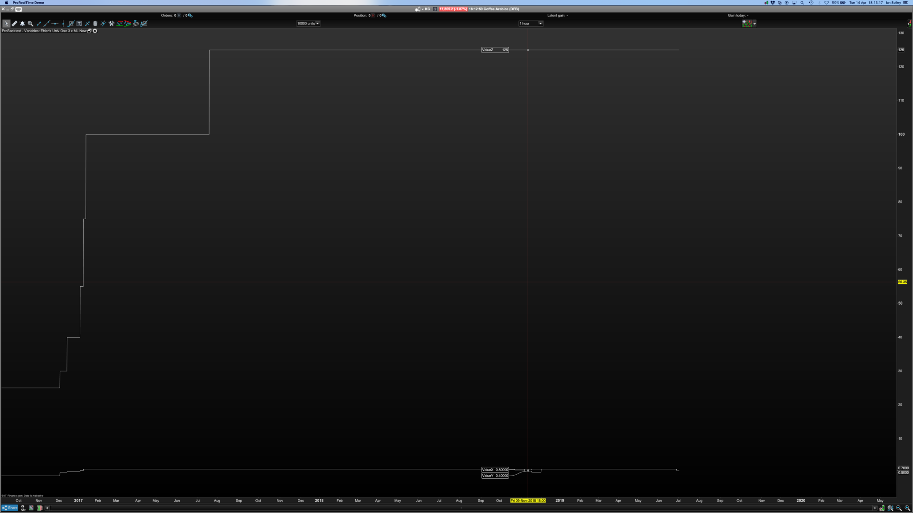The width and height of the screenshot is (913, 513).
Task: Open ProRealTime Demo menu in menu bar
Action: click(x=28, y=3)
